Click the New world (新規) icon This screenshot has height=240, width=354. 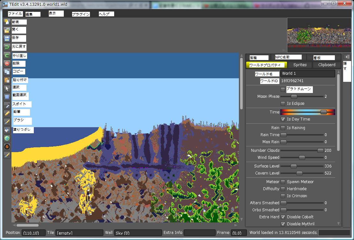tap(7, 22)
